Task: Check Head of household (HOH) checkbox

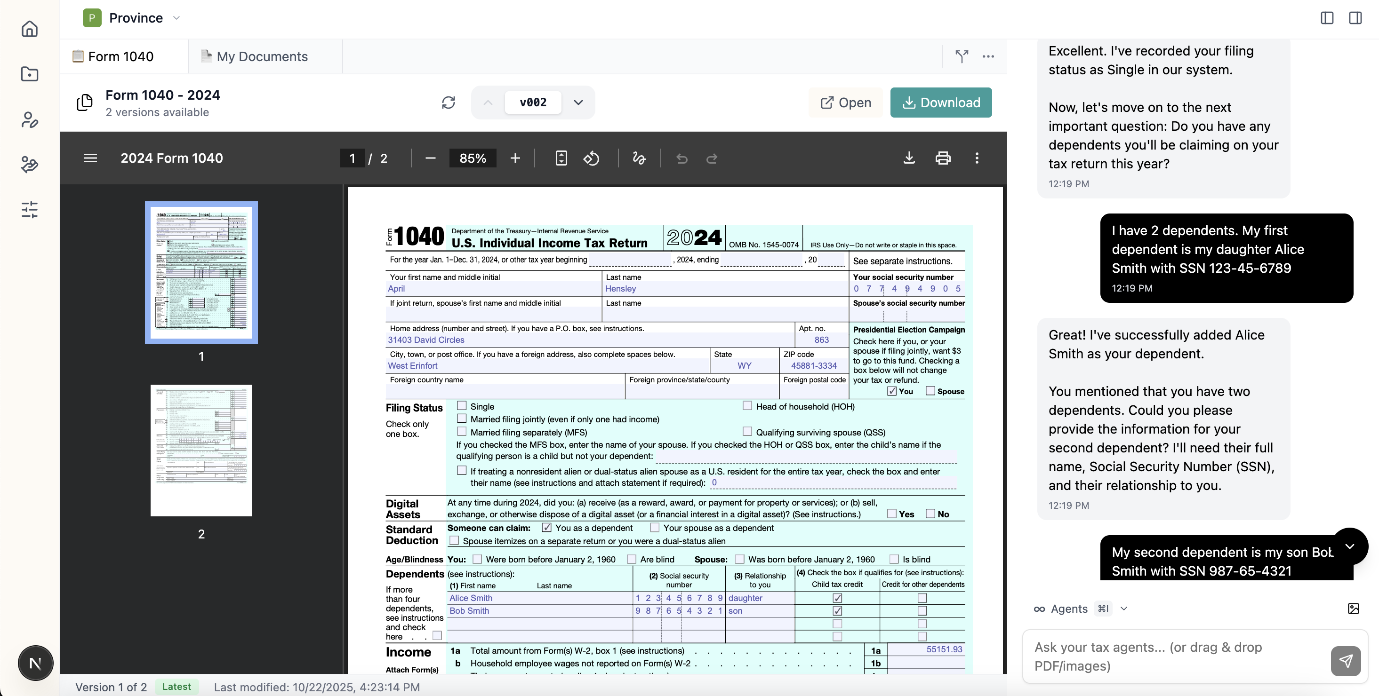Action: click(x=747, y=406)
